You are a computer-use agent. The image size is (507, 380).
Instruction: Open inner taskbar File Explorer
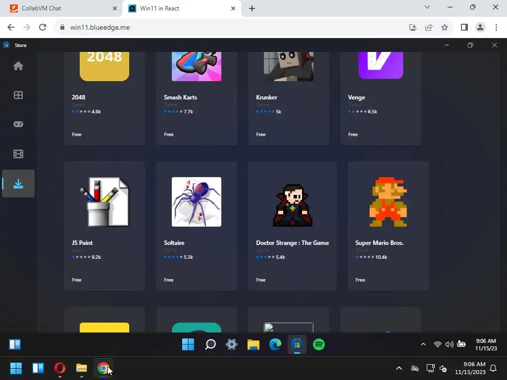pyautogui.click(x=253, y=344)
